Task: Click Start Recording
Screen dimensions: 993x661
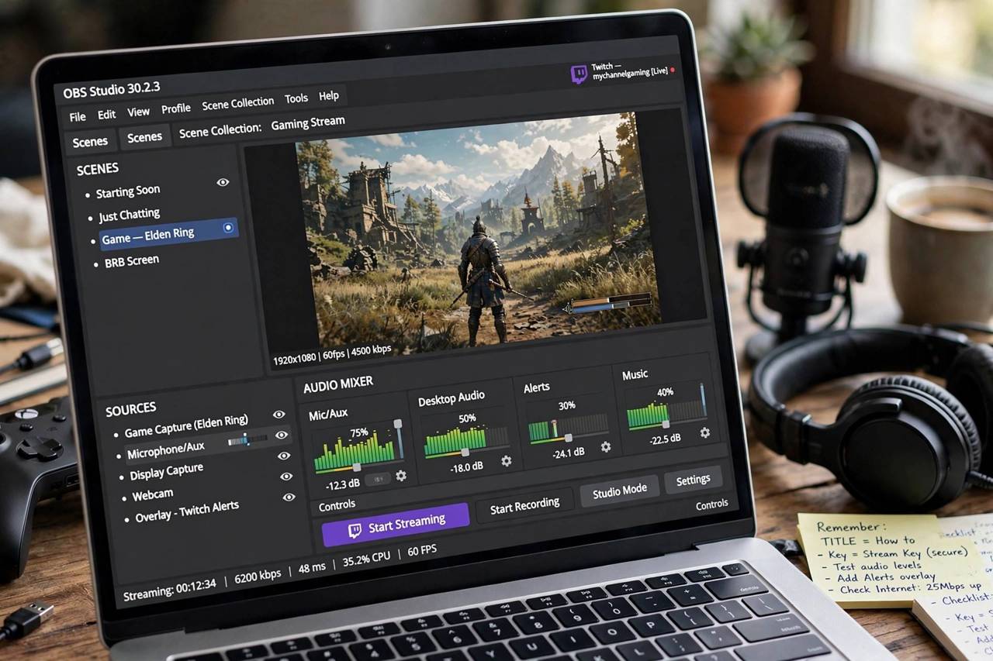Action: [x=524, y=507]
